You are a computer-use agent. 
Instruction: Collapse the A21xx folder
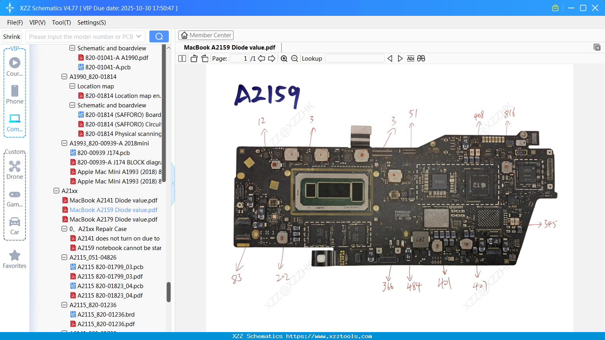[x=56, y=191]
